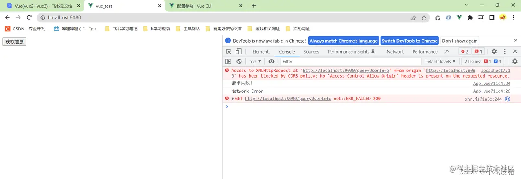Open the App.vue?11c4:24 source link
Screen dimensions: 521x179
492,84
